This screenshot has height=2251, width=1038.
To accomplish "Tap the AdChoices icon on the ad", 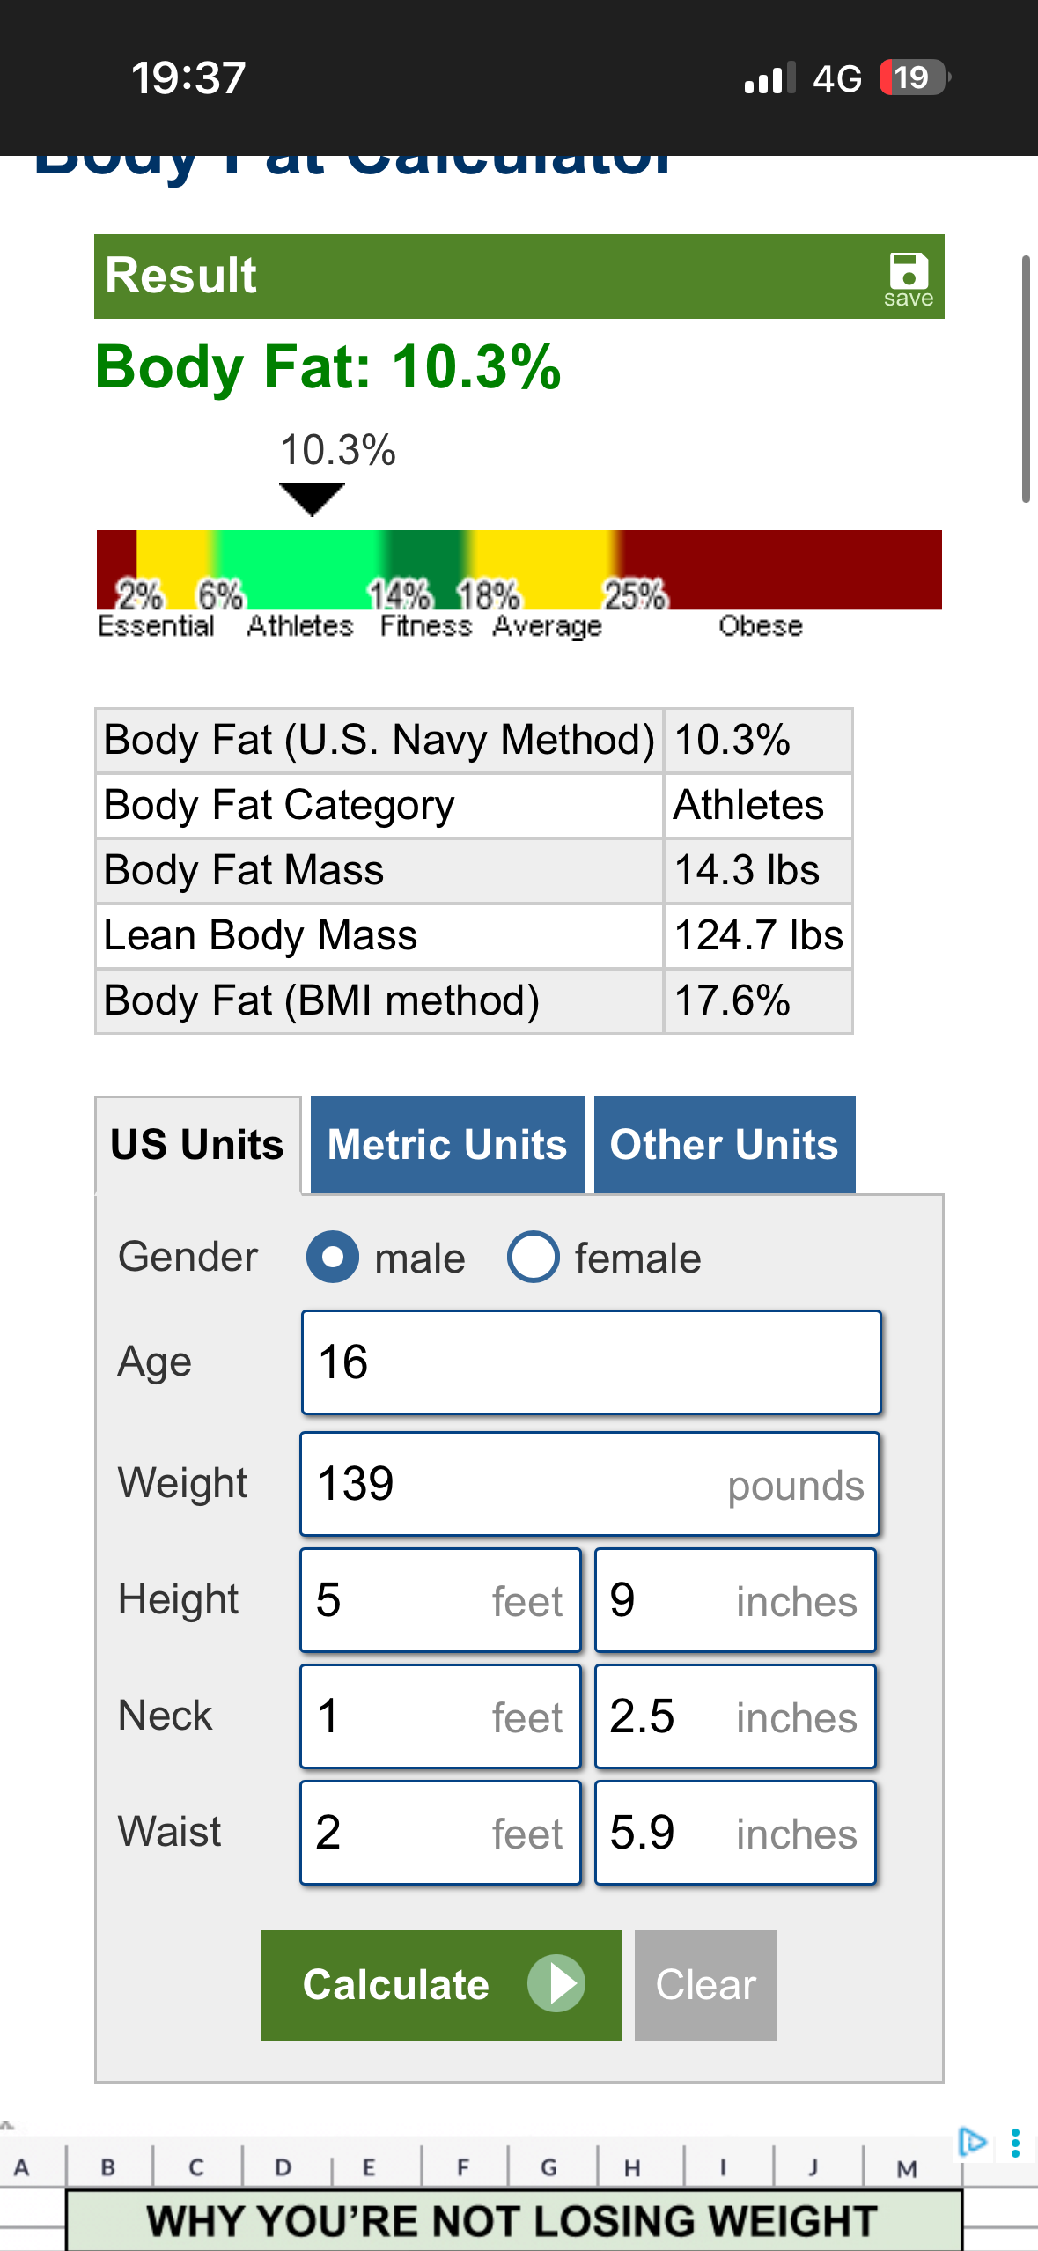I will 972,2141.
